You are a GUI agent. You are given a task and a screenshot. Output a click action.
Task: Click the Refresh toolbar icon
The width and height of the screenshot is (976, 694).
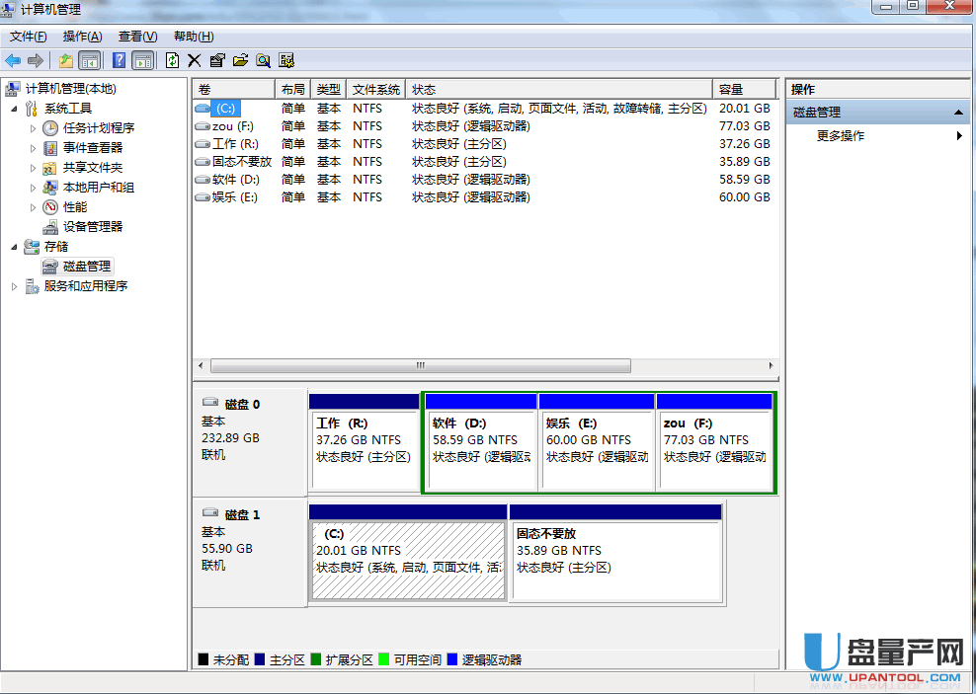coord(172,60)
